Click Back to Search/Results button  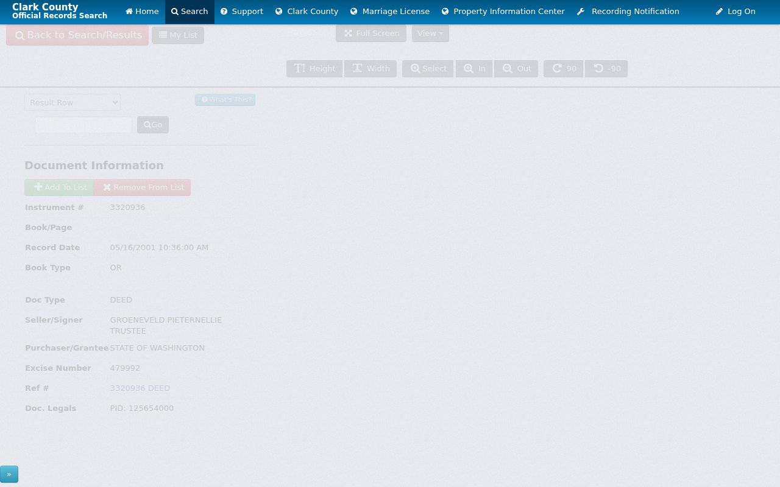pos(77,35)
